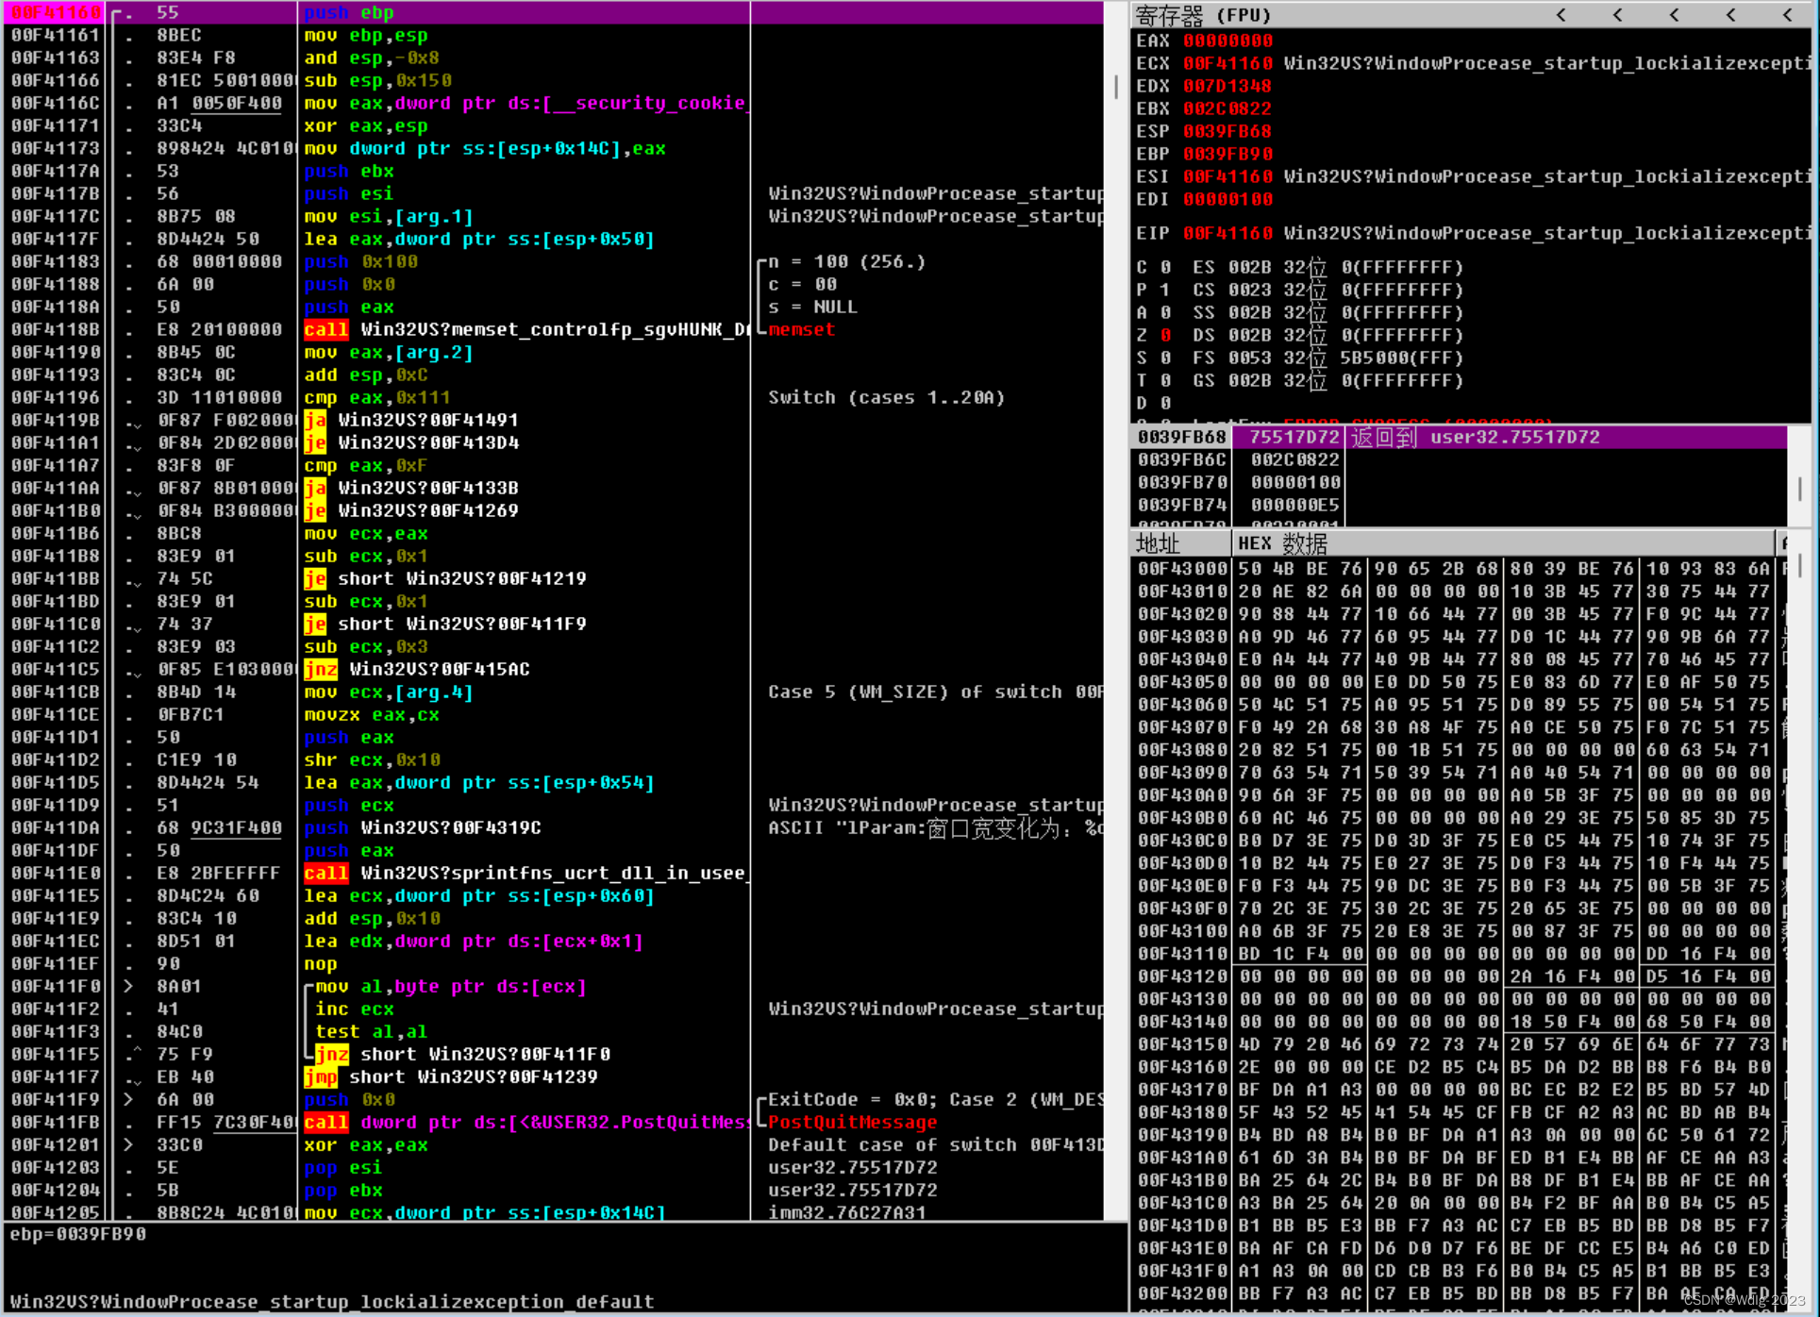The width and height of the screenshot is (1820, 1317).
Task: Select the 'je short Win32VS?00F411F9' jump
Action: (x=445, y=625)
